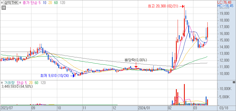Image resolution: width=236 pixels, height=111 pixels.
Task: Select the tallest red volume bar in February
Action: (184, 95)
